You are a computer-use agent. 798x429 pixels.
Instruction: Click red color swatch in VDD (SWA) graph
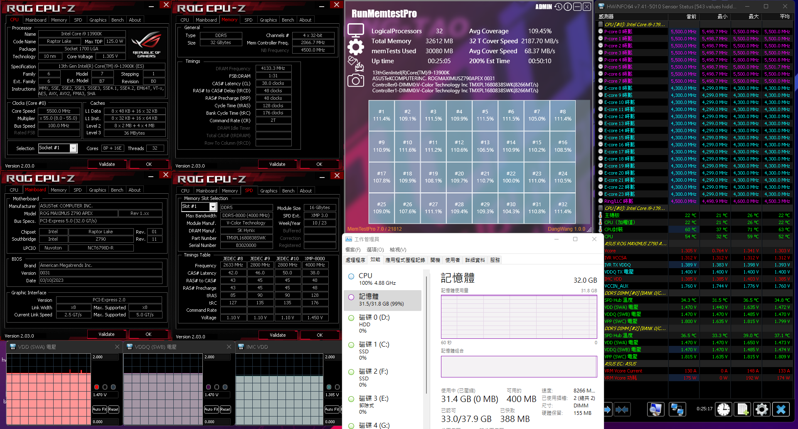[97, 387]
